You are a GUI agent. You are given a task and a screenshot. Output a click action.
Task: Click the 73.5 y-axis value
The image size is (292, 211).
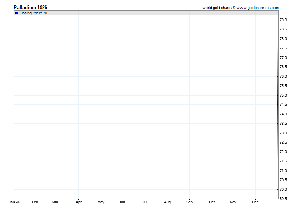point(283,123)
